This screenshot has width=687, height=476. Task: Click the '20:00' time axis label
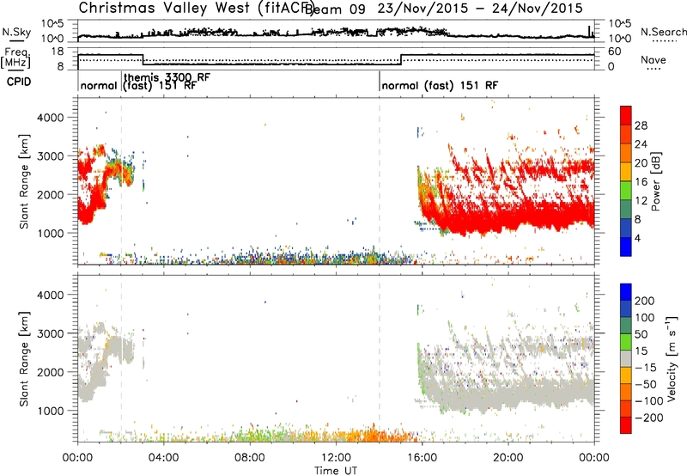(508, 458)
